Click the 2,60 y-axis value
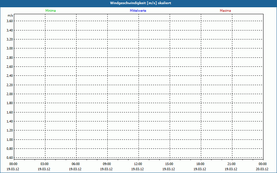277x173 pixels. point(10,66)
